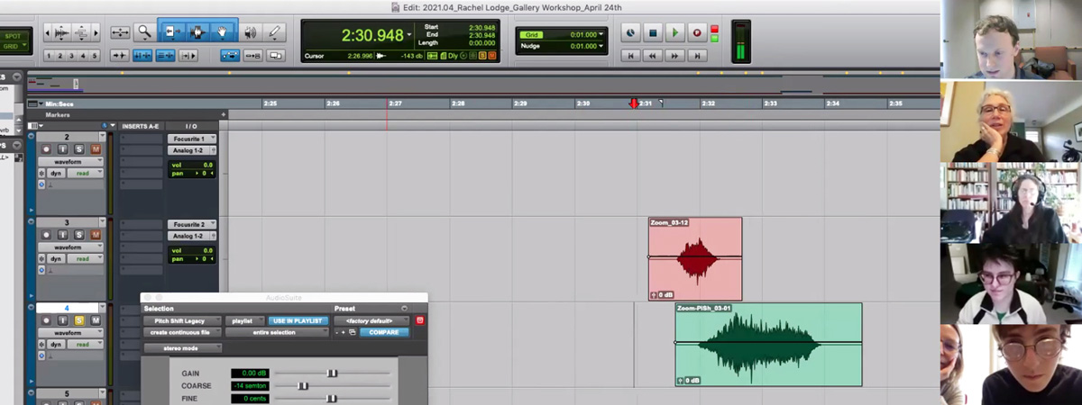Screen dimensions: 1082x405
Task: Click the COARSE pitch slider handle
Action: [x=303, y=386]
